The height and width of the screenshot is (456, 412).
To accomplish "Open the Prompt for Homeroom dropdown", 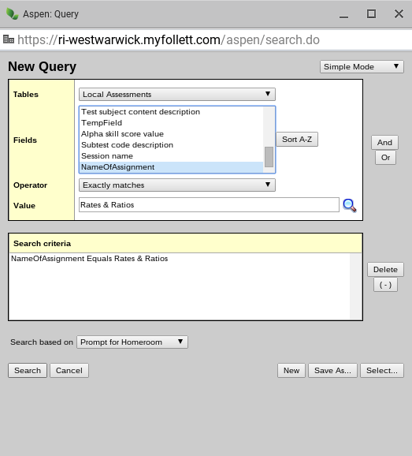I will [x=132, y=342].
